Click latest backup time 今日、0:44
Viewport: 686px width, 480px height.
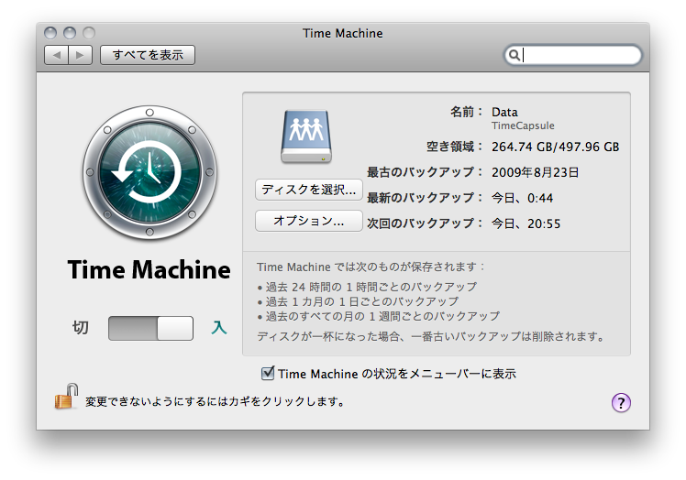click(523, 198)
